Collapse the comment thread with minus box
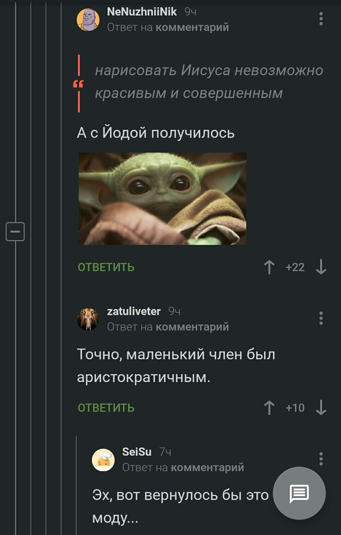This screenshot has height=535, width=341. (15, 232)
